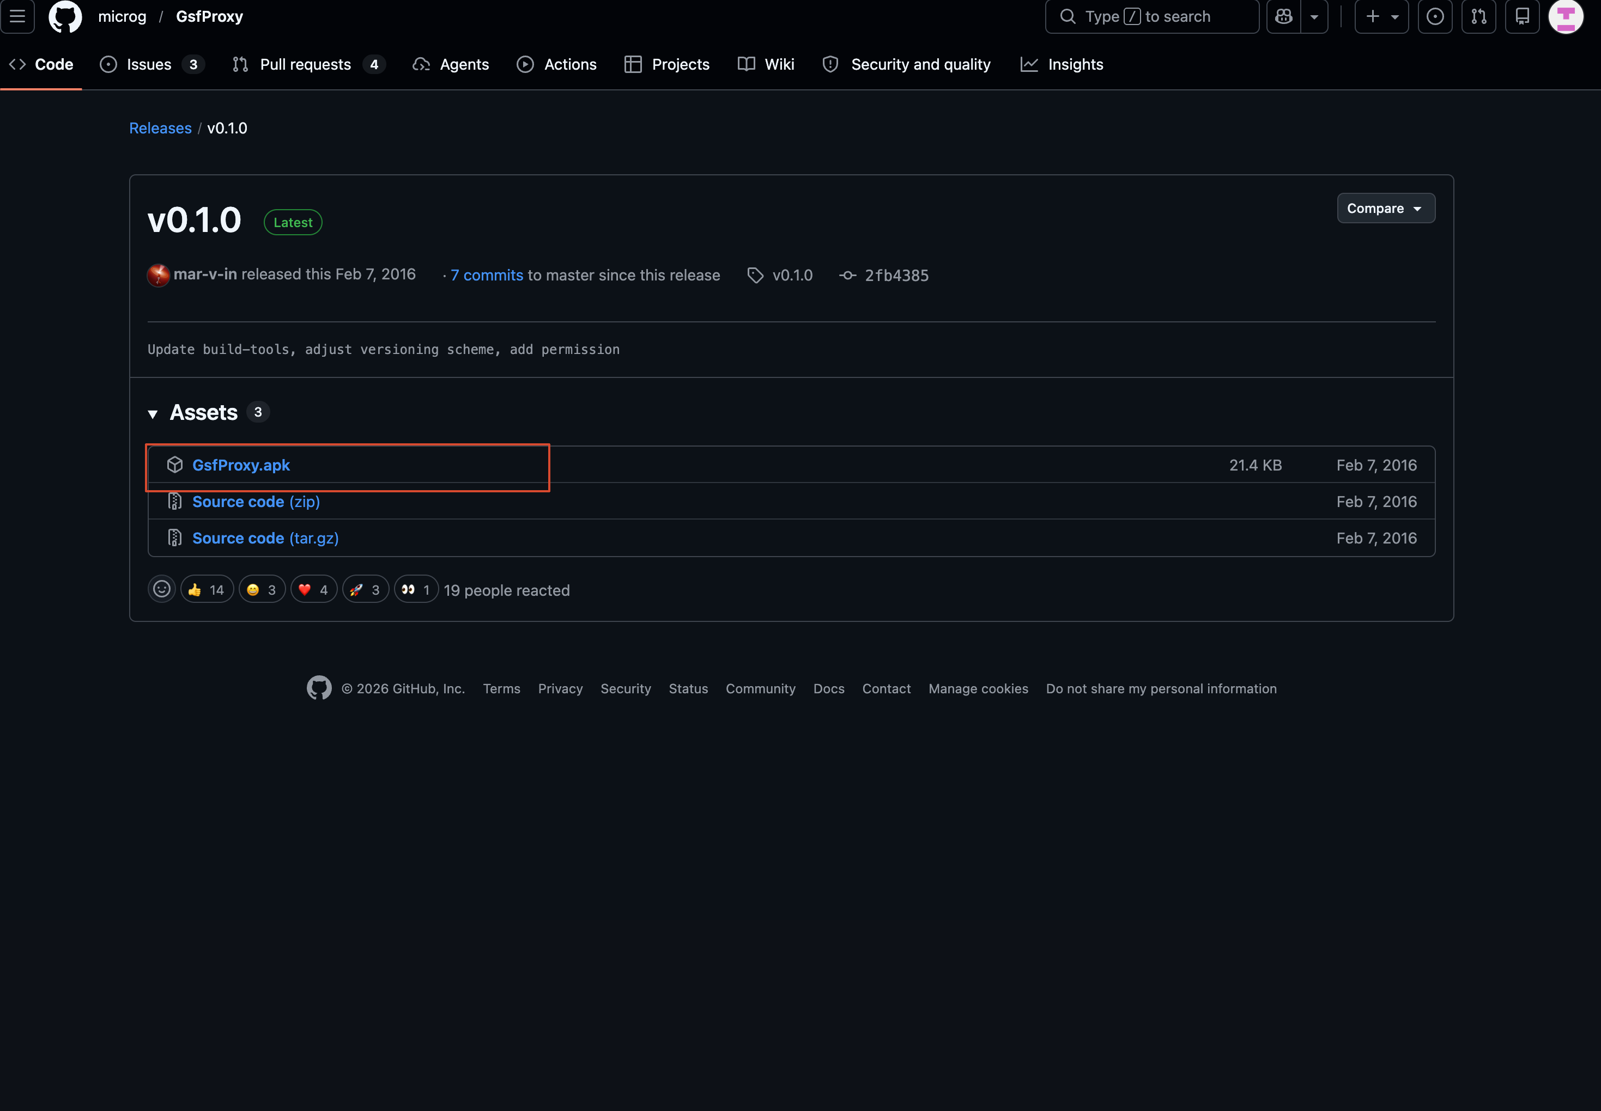This screenshot has width=1601, height=1111.
Task: Open Manage cookies in footer
Action: (979, 689)
